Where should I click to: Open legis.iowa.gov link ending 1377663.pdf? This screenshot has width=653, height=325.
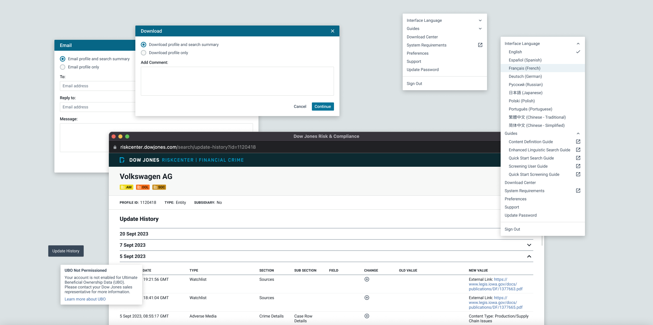tap(496, 284)
